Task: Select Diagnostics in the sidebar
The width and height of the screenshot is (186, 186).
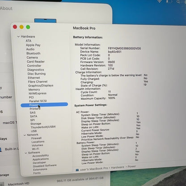Action: [x=36, y=70]
